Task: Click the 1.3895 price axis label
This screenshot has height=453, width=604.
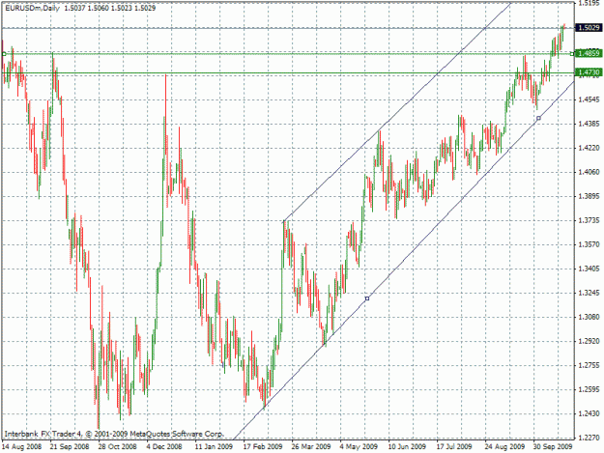Action: [589, 196]
